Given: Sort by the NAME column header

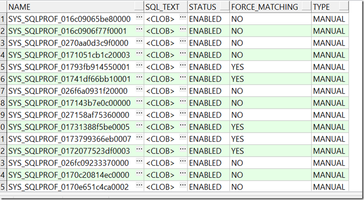Looking at the screenshot, I should click(19, 7).
